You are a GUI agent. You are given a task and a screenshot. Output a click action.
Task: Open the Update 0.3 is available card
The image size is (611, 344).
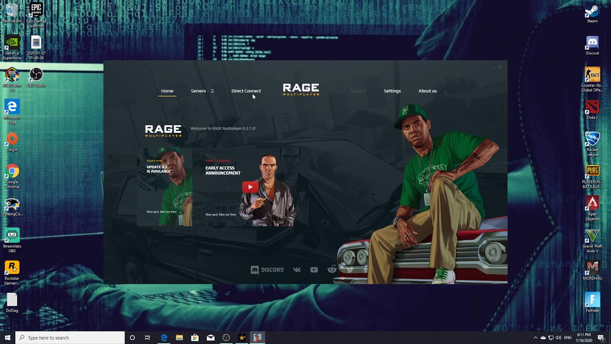(164, 187)
